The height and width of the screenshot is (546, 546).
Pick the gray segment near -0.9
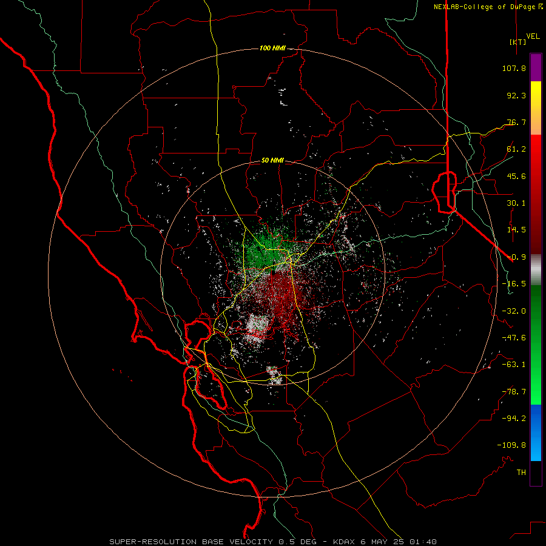tap(536, 270)
